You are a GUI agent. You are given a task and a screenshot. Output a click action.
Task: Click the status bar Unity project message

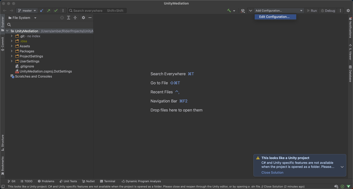coord(156,187)
